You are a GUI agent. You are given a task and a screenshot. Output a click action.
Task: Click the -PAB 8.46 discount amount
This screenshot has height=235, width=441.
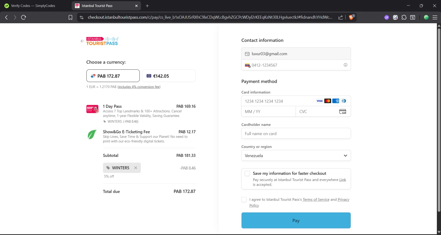(188, 168)
